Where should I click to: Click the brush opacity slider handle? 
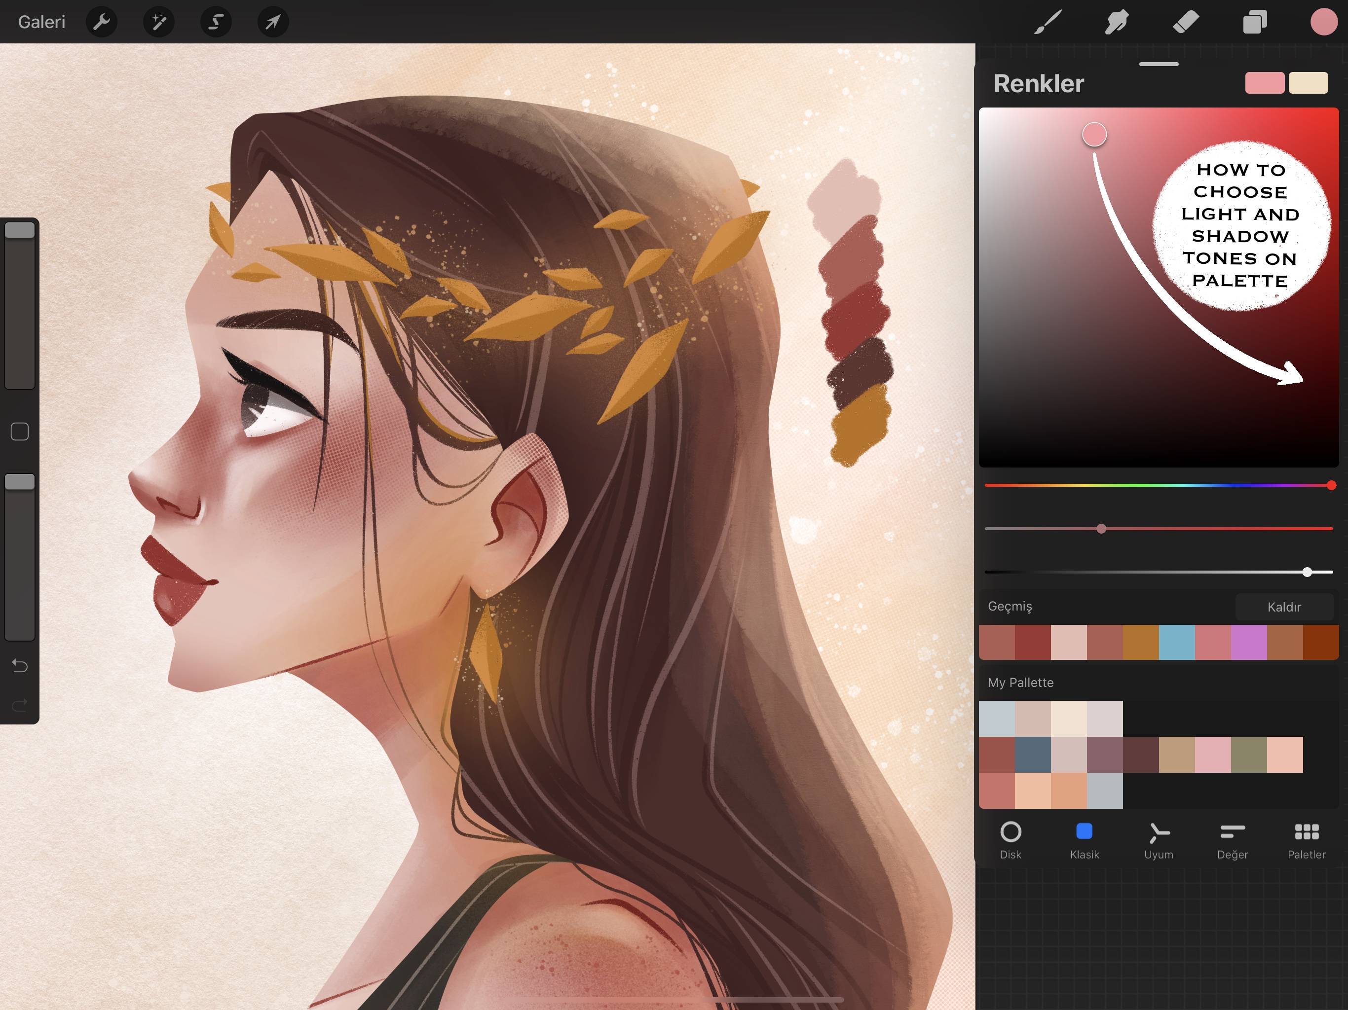coord(20,482)
